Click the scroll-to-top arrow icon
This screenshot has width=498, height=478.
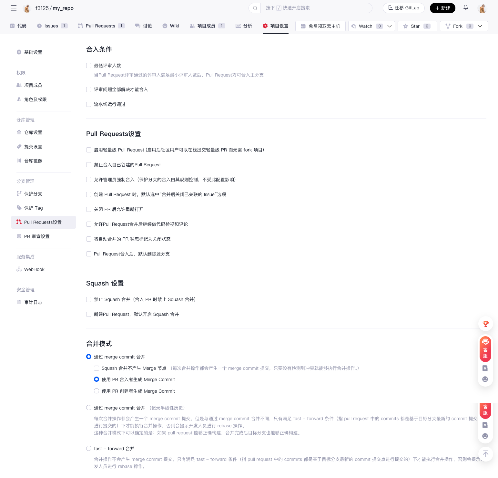485,454
